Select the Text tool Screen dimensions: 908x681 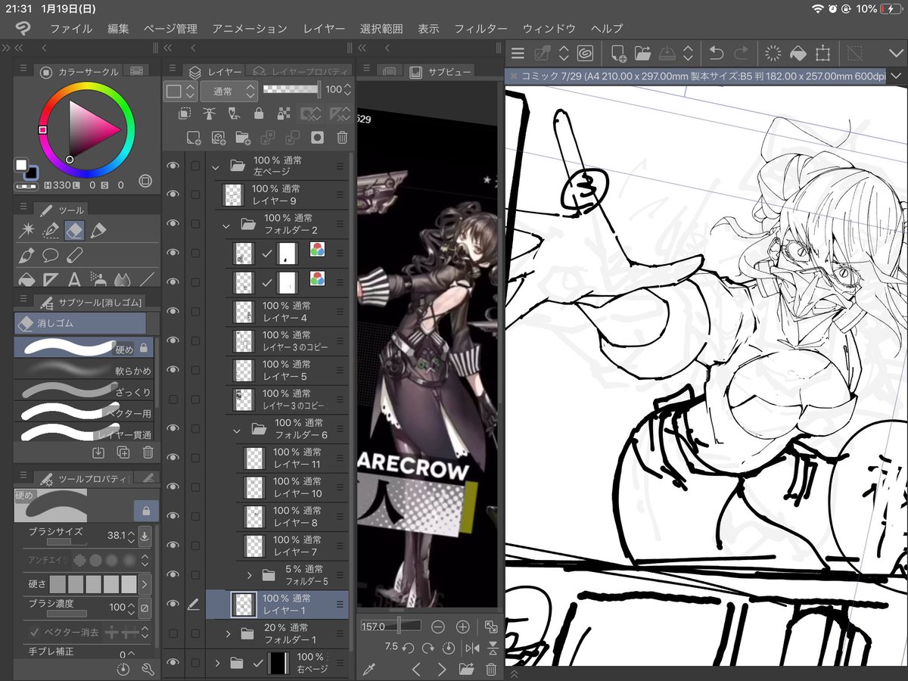(x=74, y=279)
